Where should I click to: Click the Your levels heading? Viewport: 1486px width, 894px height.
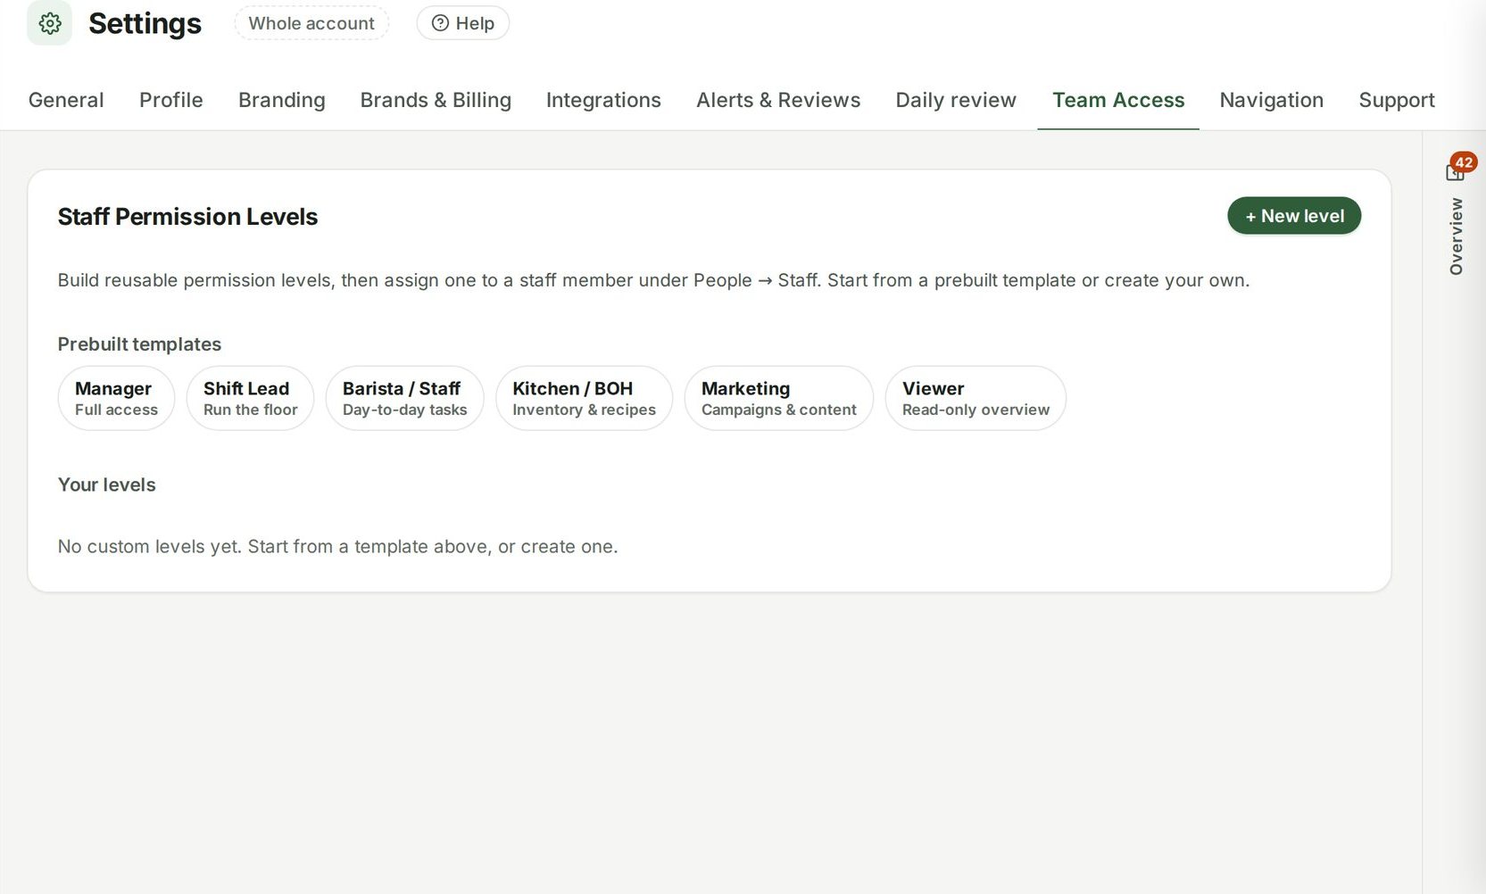click(106, 484)
